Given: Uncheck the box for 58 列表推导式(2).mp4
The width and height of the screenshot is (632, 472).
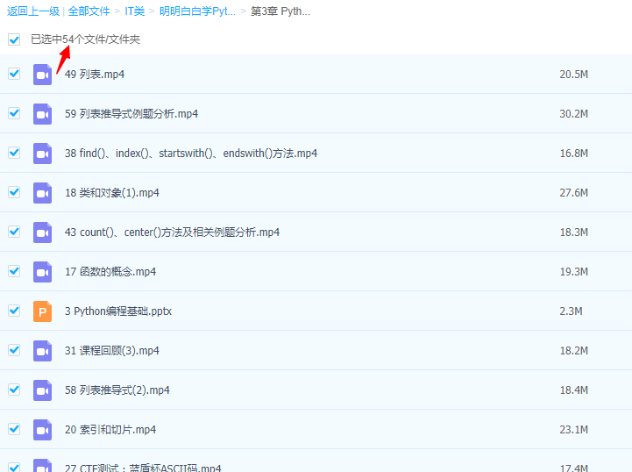Looking at the screenshot, I should coord(14,390).
